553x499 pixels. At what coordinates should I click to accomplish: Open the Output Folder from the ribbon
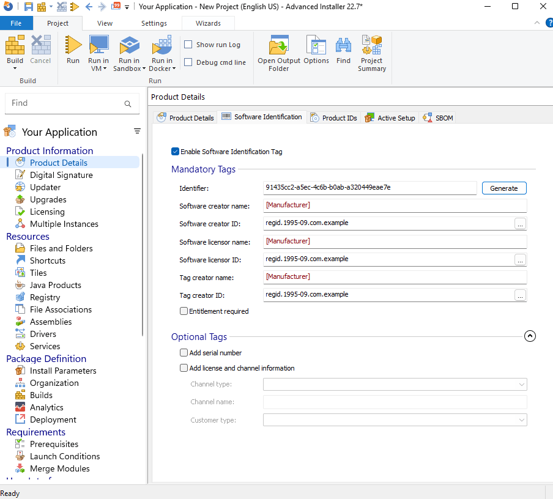(279, 46)
